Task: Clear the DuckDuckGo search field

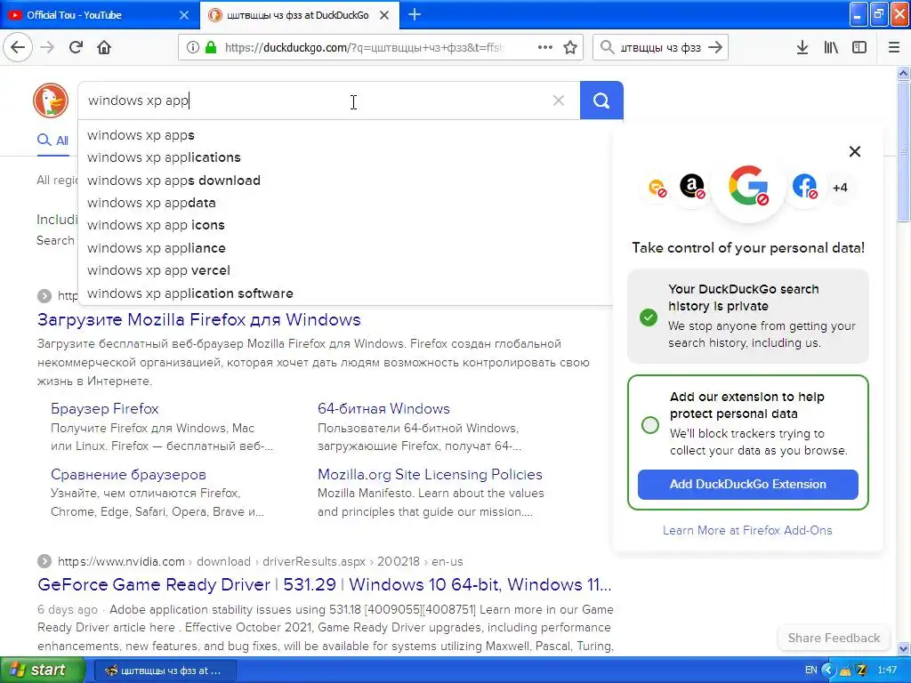Action: [559, 100]
